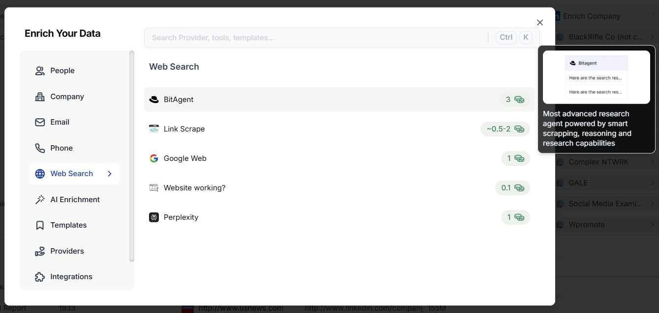This screenshot has height=313, width=659.
Task: Select the Website working? provider
Action: [x=339, y=188]
